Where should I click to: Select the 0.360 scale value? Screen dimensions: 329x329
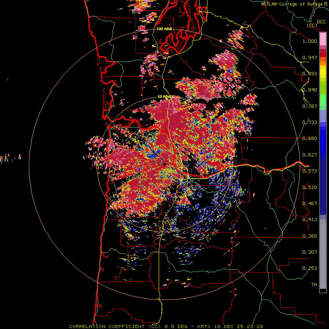pyautogui.click(x=310, y=236)
